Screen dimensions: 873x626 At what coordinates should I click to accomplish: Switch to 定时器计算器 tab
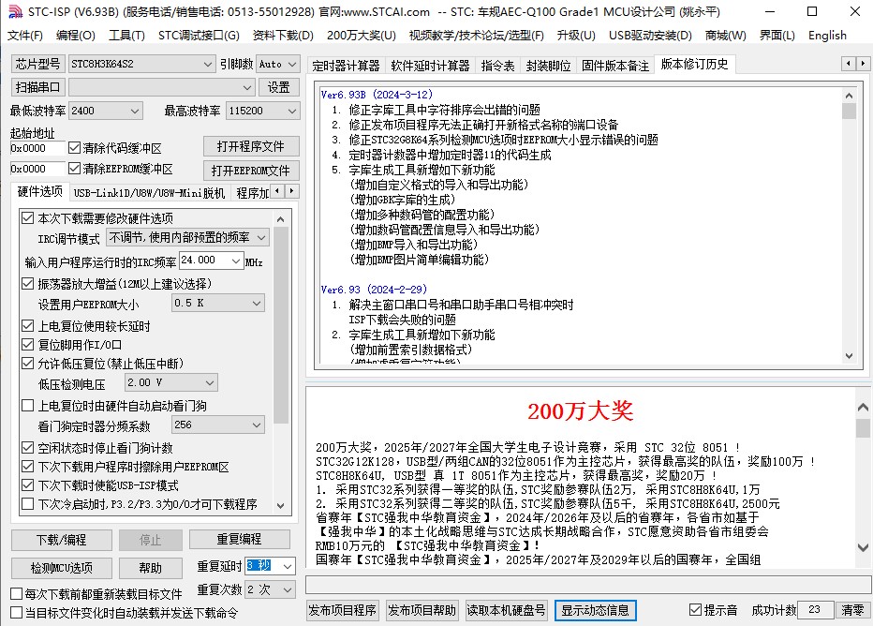[346, 66]
